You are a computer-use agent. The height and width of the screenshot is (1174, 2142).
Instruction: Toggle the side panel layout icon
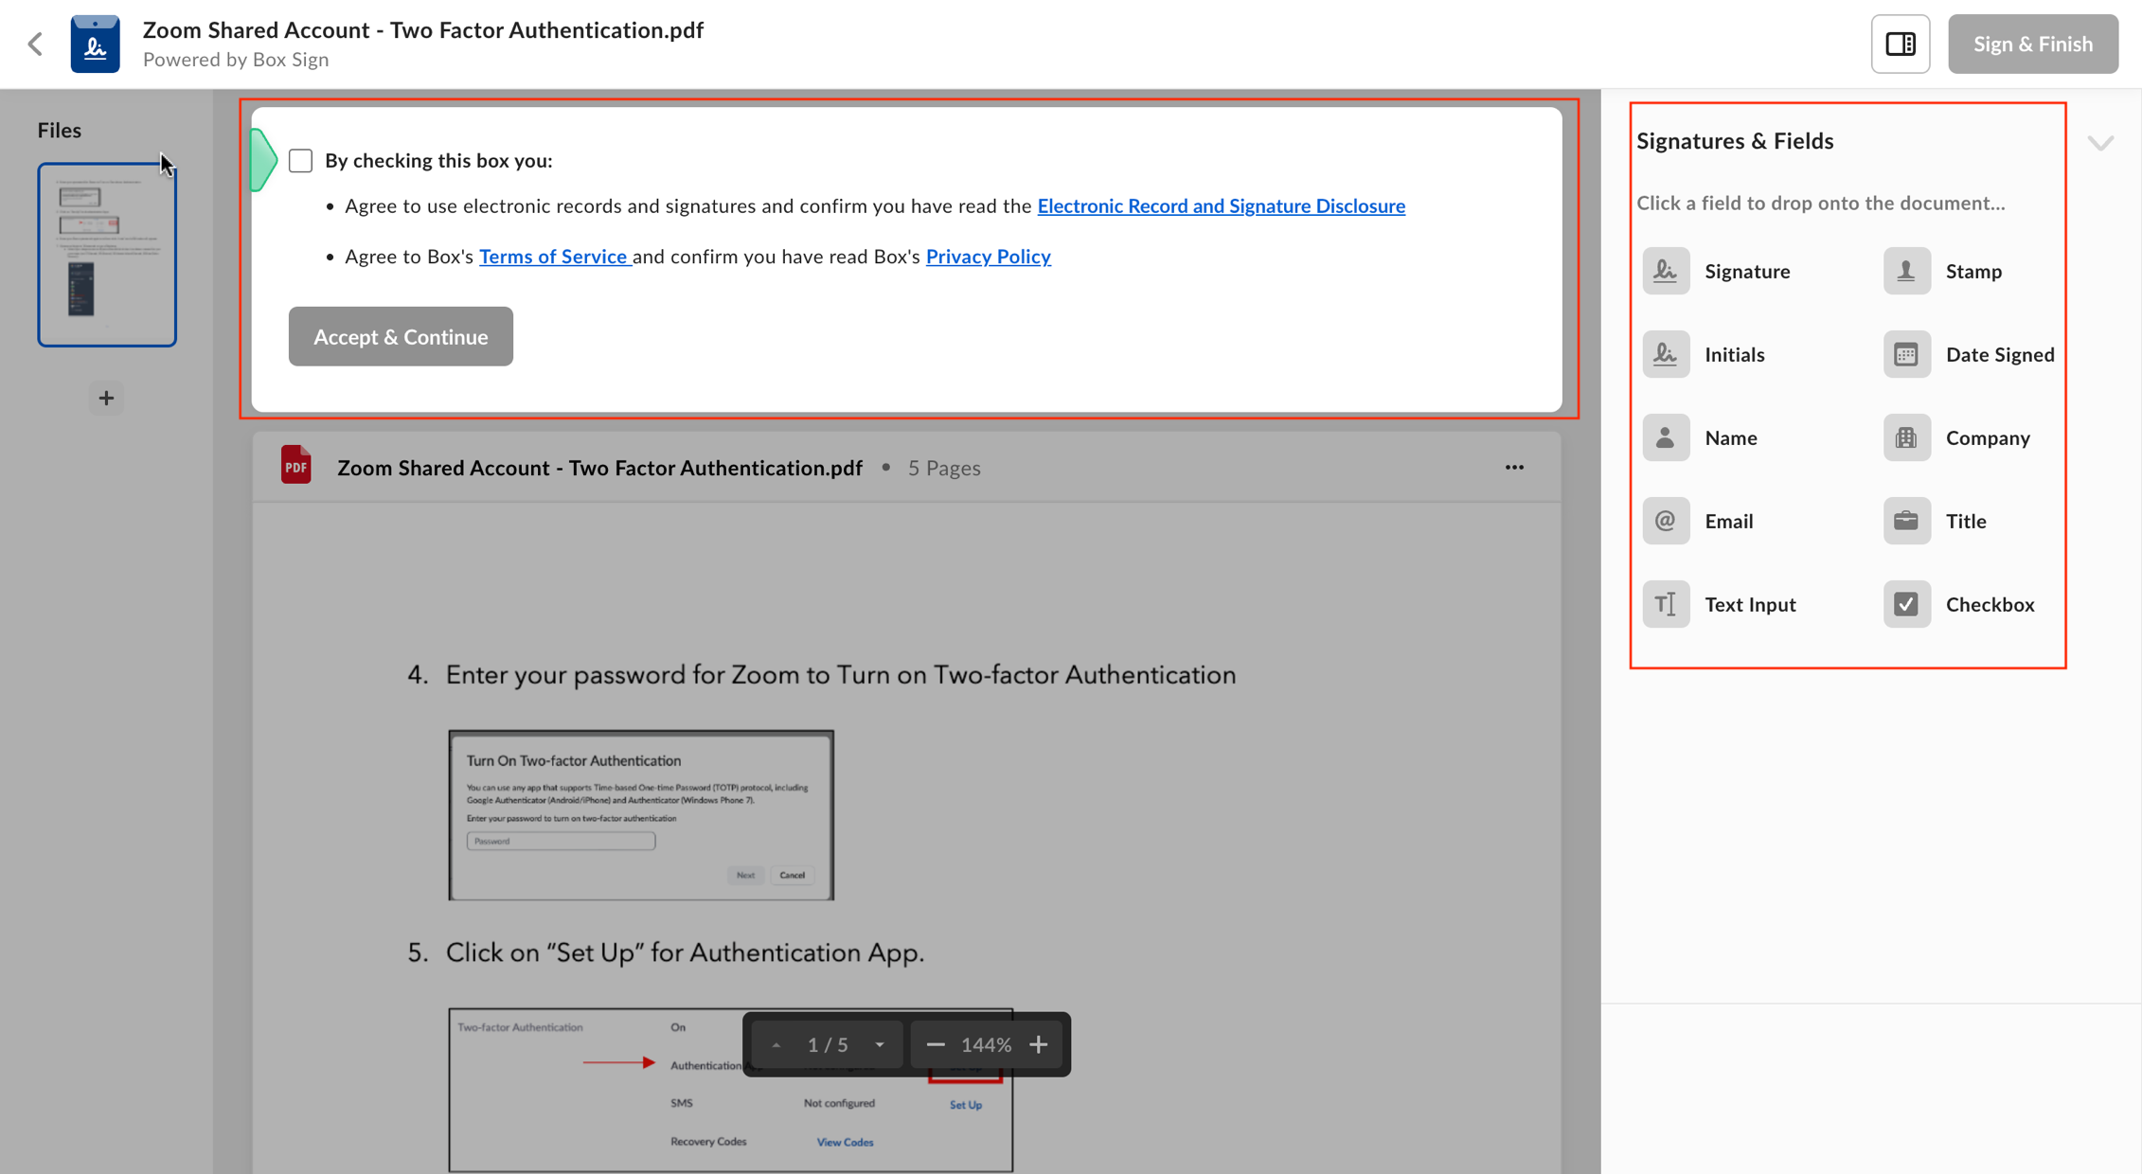tap(1900, 44)
